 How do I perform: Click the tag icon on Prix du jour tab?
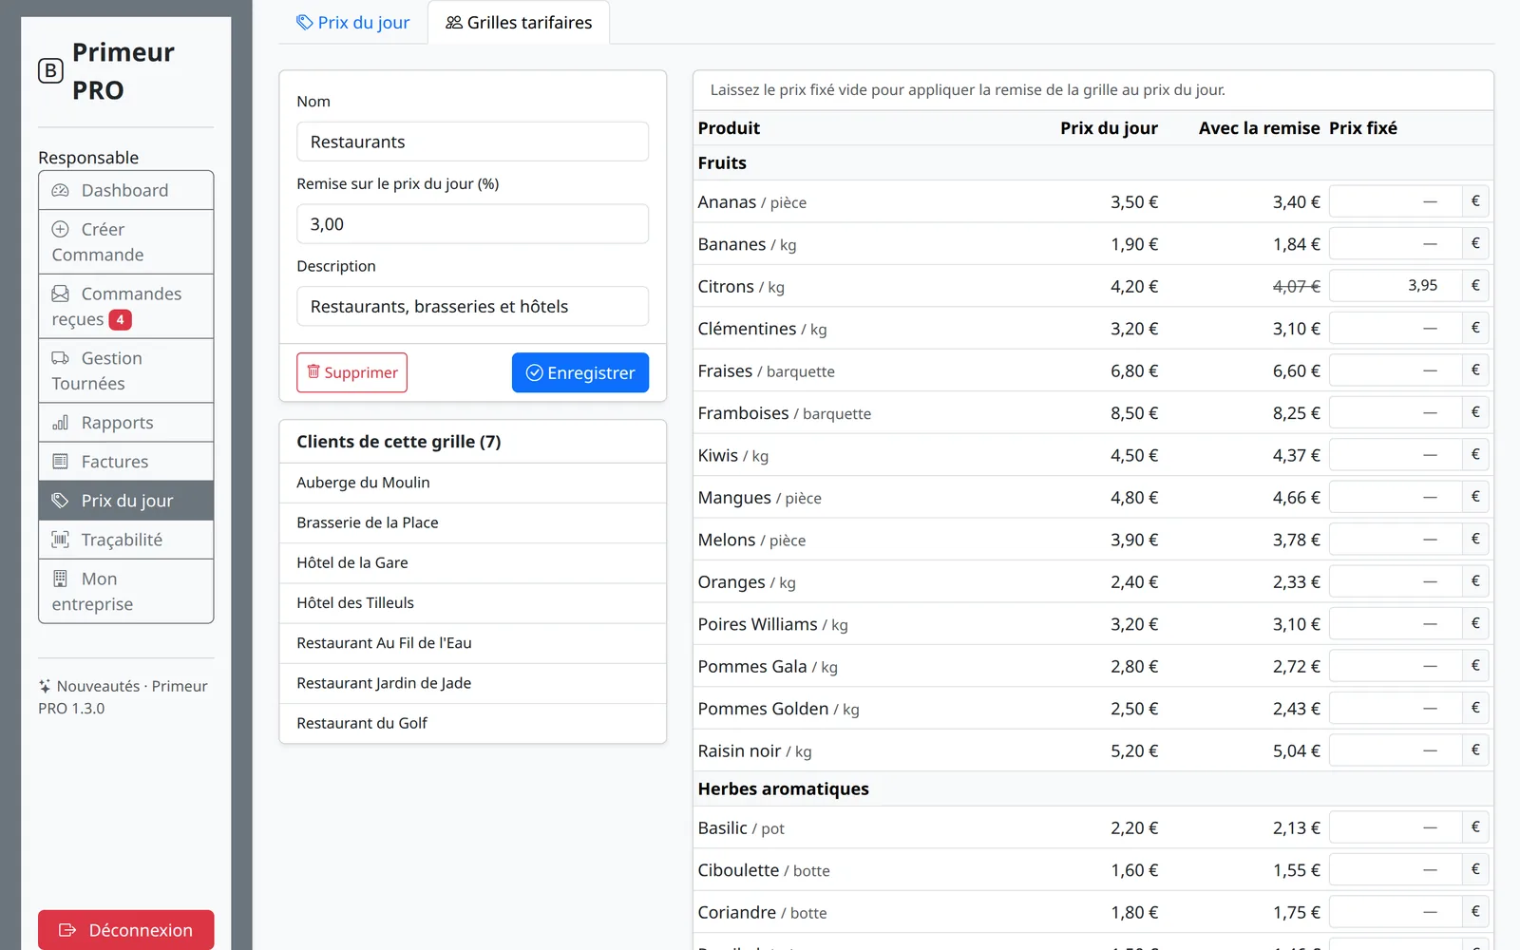pyautogui.click(x=305, y=22)
